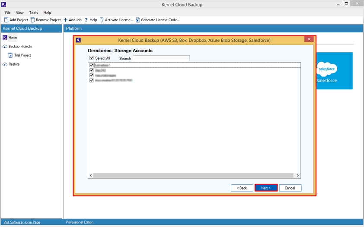
Task: Open Help from the toolbar question mark
Action: tap(91, 20)
